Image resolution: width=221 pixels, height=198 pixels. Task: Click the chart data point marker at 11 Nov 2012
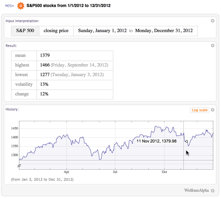[187, 141]
